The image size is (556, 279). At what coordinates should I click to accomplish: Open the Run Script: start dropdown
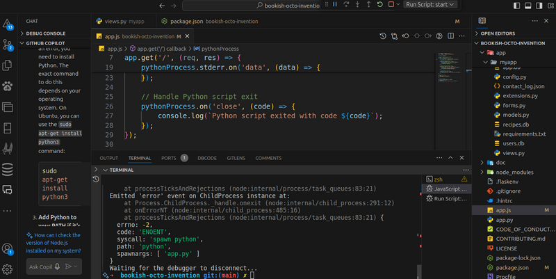[x=430, y=5]
